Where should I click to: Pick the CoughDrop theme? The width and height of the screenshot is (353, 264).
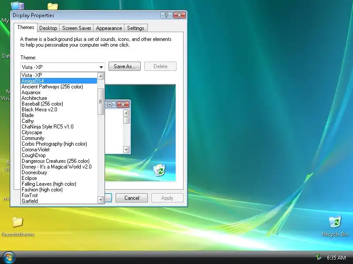[59, 155]
